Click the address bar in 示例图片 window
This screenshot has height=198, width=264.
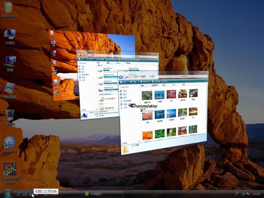[x=154, y=77]
